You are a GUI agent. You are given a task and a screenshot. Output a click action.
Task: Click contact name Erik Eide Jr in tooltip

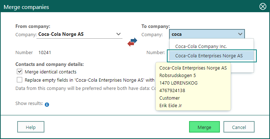click(x=170, y=105)
